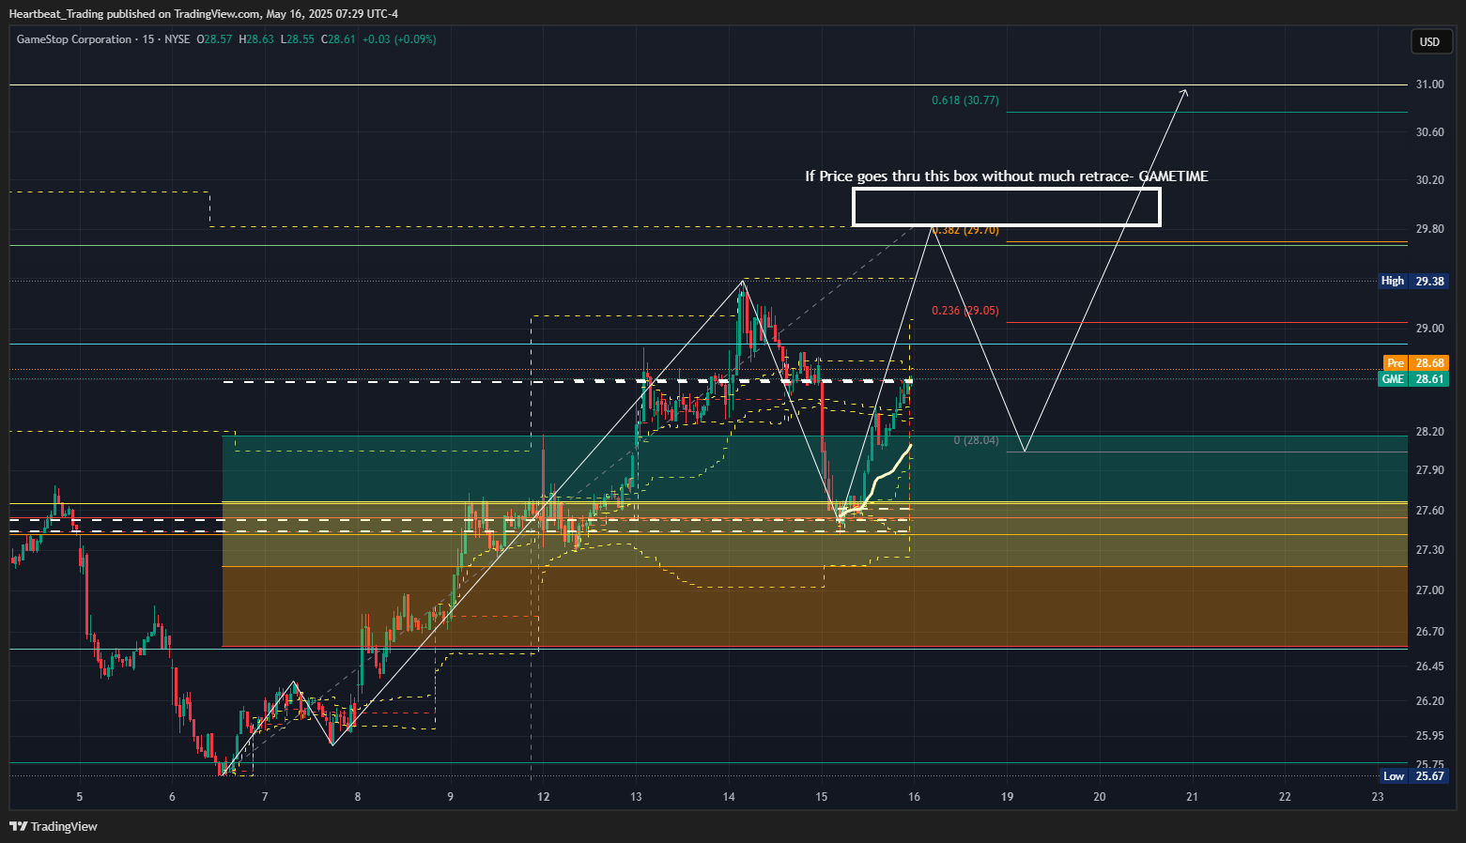Click the 0.236 (29.05) Fibonacci label
The image size is (1466, 843).
pyautogui.click(x=965, y=311)
